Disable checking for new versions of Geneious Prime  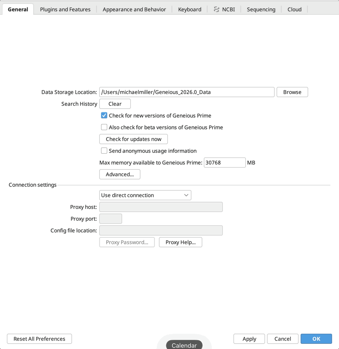(104, 115)
